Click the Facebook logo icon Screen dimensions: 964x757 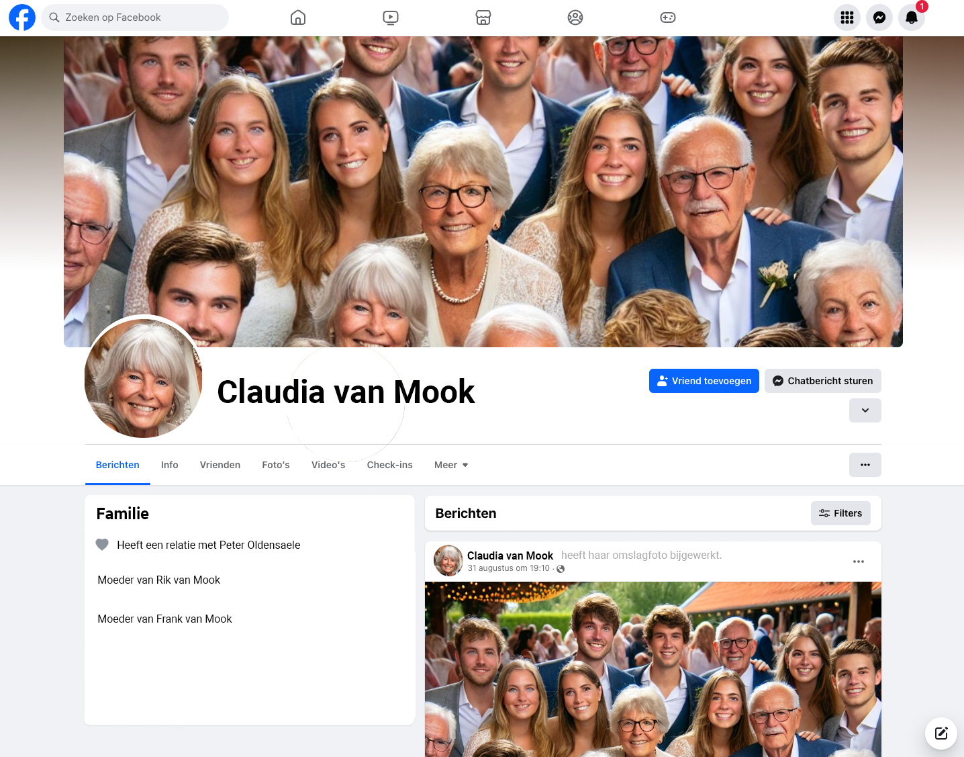click(22, 17)
